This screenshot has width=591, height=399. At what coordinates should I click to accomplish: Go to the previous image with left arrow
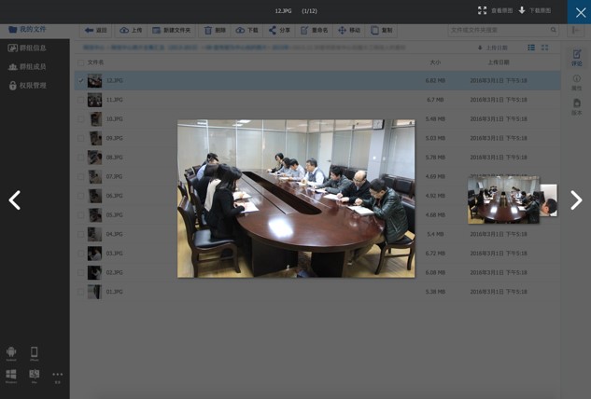point(15,200)
